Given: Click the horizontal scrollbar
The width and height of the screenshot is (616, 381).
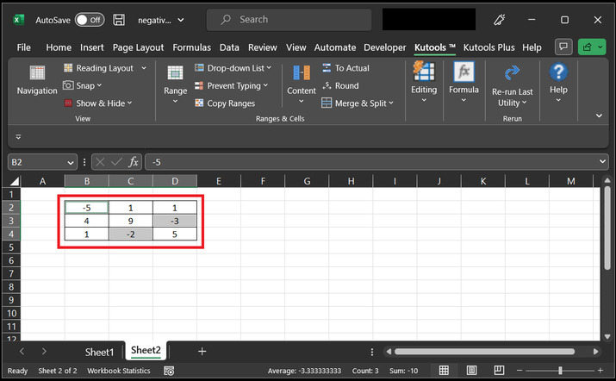Looking at the screenshot, I should click(x=484, y=352).
